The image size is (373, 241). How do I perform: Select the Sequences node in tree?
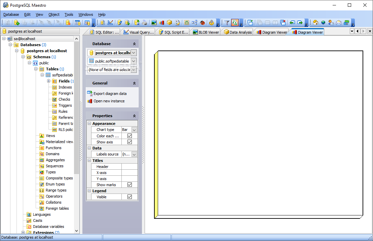click(54, 166)
